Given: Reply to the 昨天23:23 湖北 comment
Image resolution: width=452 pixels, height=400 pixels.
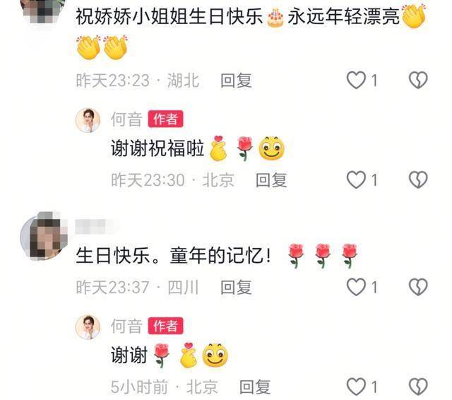Looking at the screenshot, I should point(236,81).
